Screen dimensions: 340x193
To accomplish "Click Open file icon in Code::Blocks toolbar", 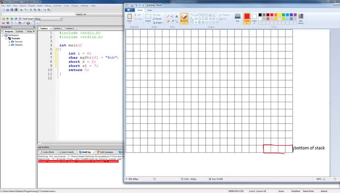I will click(8, 10).
